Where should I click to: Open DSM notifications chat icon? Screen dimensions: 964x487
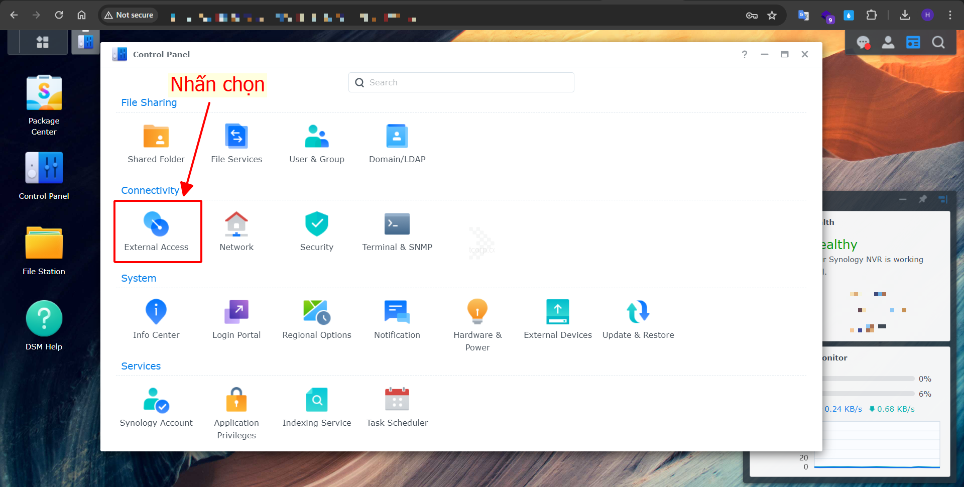(863, 43)
